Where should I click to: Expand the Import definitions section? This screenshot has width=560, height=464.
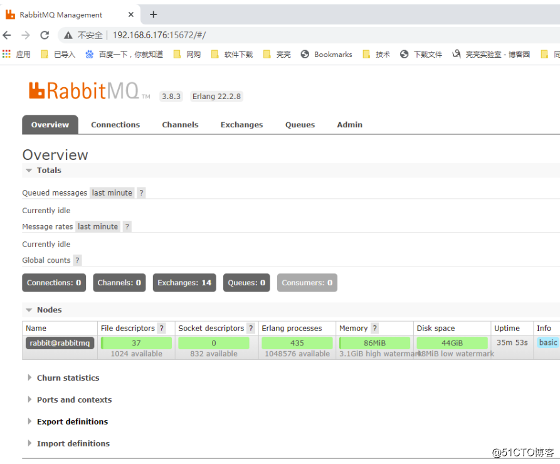(x=73, y=443)
